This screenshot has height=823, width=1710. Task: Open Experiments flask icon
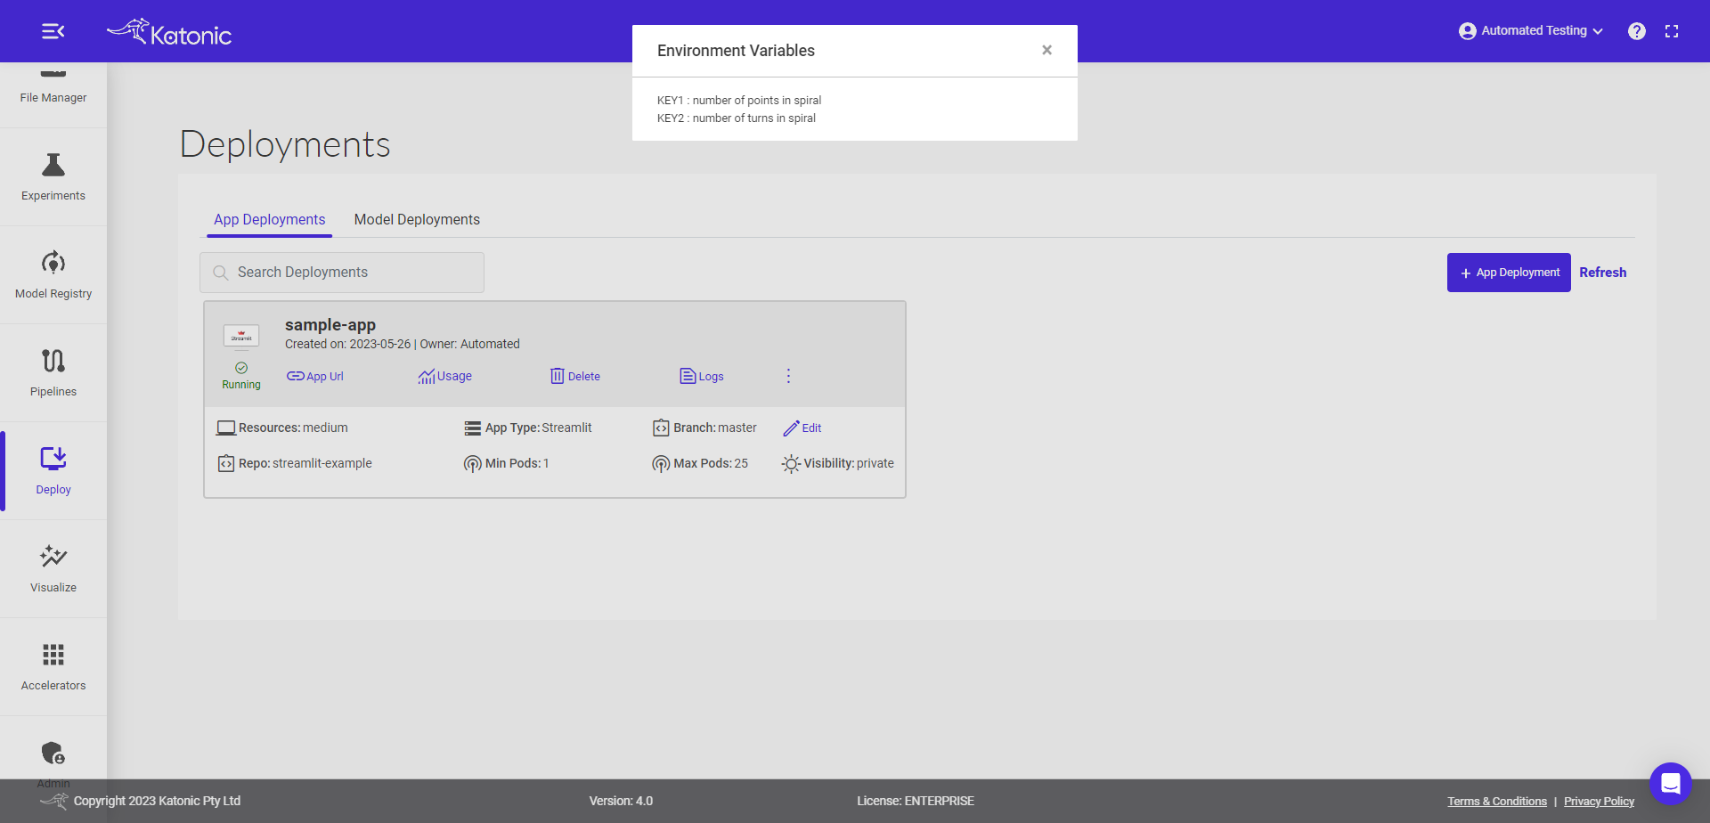click(x=53, y=165)
